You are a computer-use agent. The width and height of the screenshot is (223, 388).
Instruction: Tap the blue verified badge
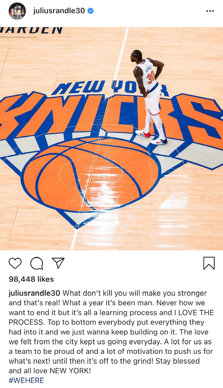pyautogui.click(x=90, y=11)
